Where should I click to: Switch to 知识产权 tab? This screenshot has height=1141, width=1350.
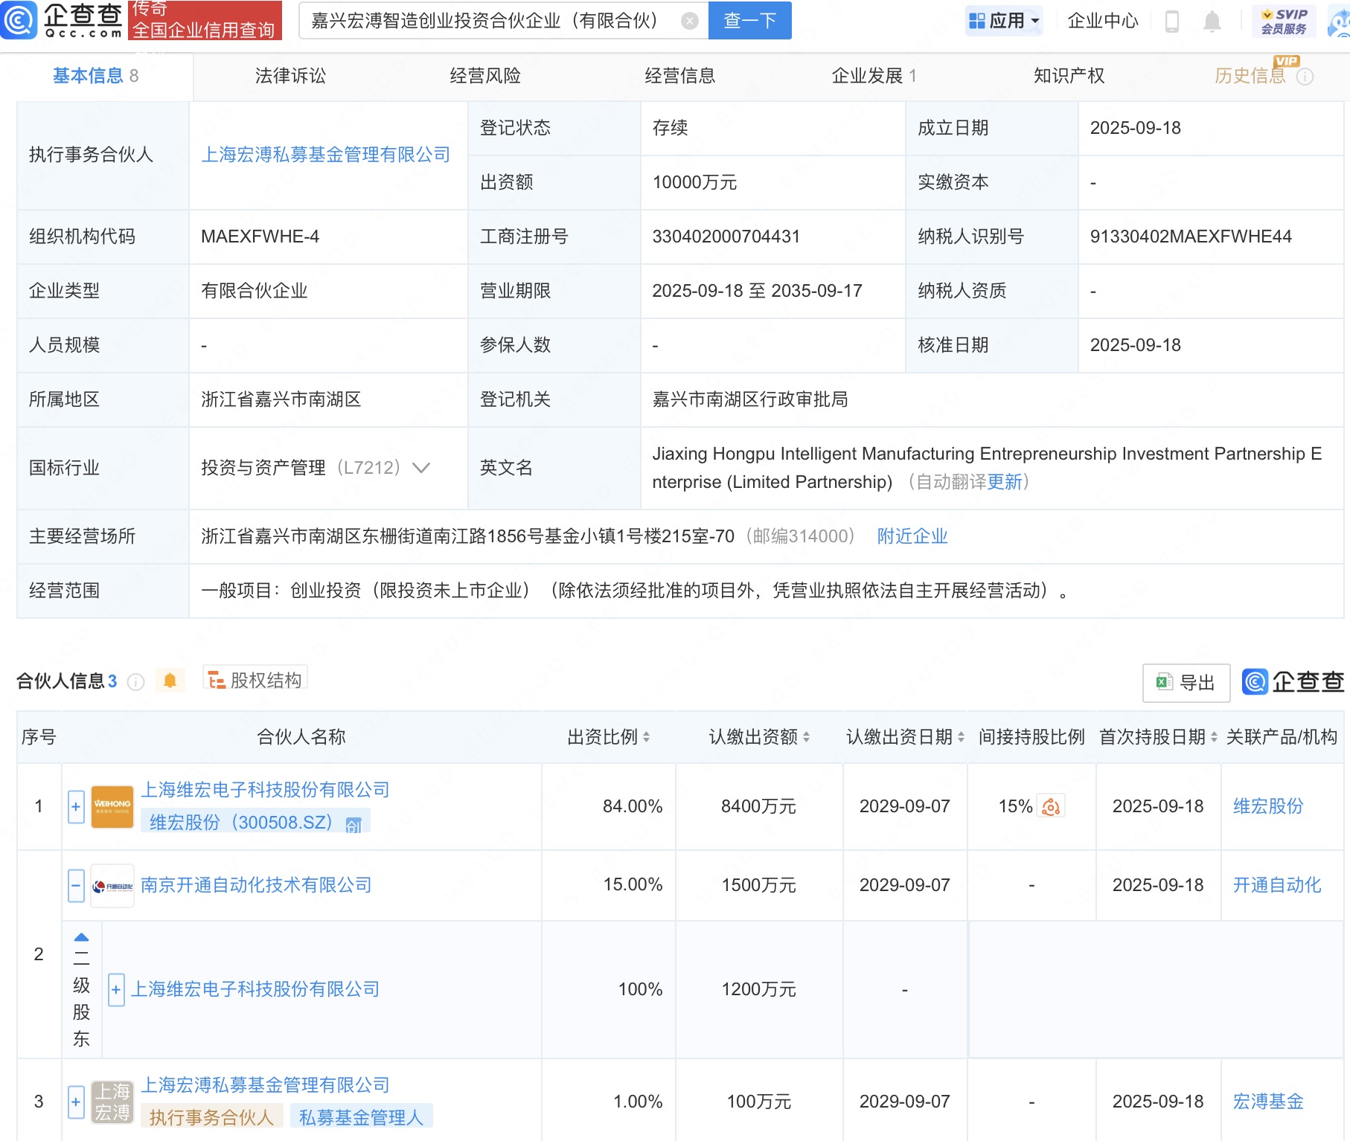click(1069, 76)
